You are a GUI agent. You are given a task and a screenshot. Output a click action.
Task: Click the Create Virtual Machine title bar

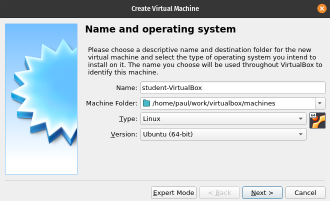(164, 8)
